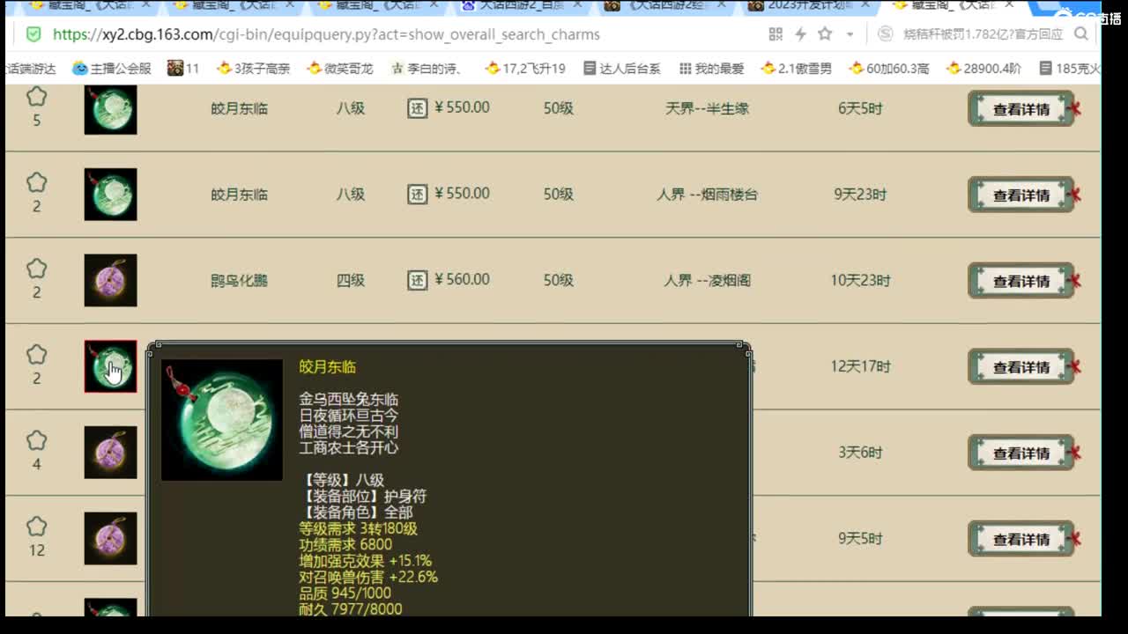The width and height of the screenshot is (1128, 634).
Task: Click the ¥560.00 price
Action: [x=462, y=280]
